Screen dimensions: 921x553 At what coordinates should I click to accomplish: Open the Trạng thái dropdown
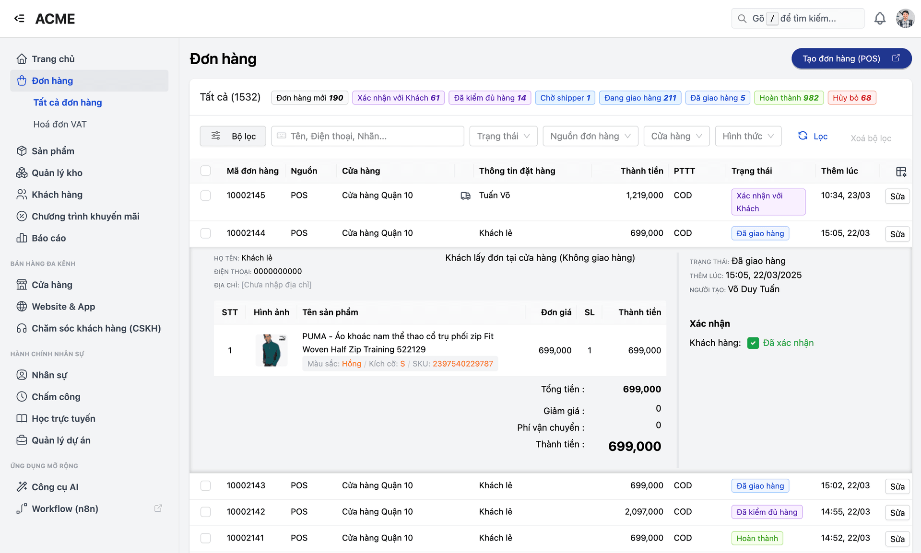tap(503, 136)
